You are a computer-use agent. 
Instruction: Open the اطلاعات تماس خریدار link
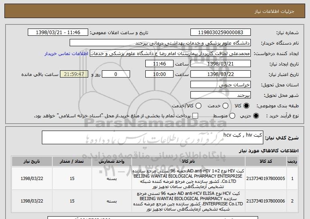click(66, 53)
